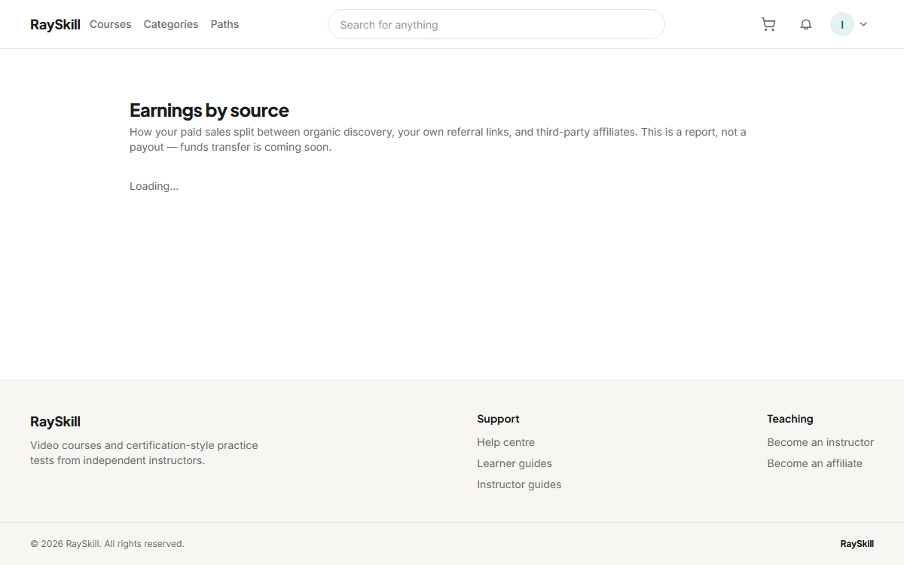Click the user avatar with letter I
The height and width of the screenshot is (565, 904).
coord(842,24)
